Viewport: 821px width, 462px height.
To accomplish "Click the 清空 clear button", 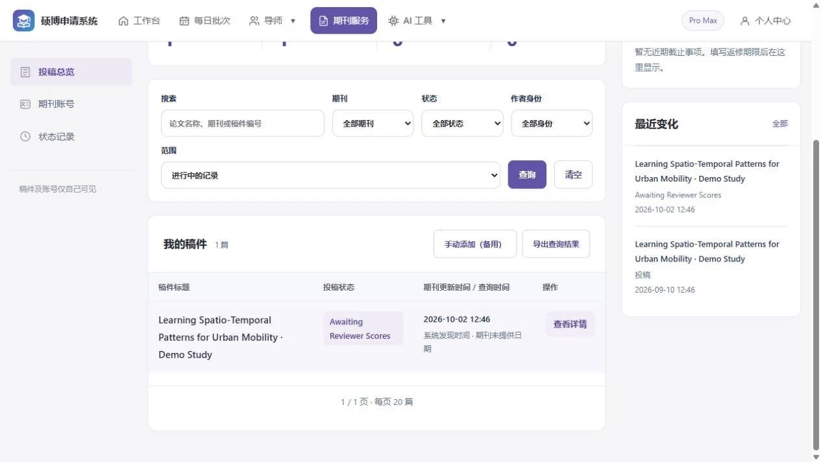I will point(573,175).
